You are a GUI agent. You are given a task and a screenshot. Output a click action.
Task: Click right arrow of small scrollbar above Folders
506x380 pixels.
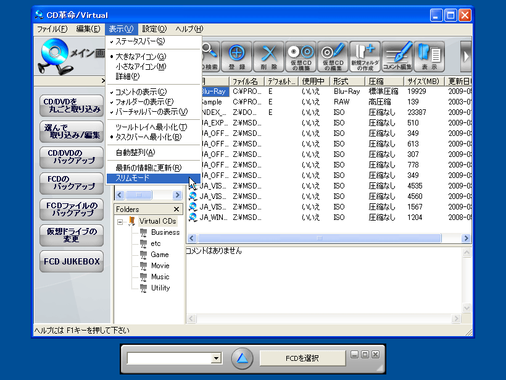point(177,195)
